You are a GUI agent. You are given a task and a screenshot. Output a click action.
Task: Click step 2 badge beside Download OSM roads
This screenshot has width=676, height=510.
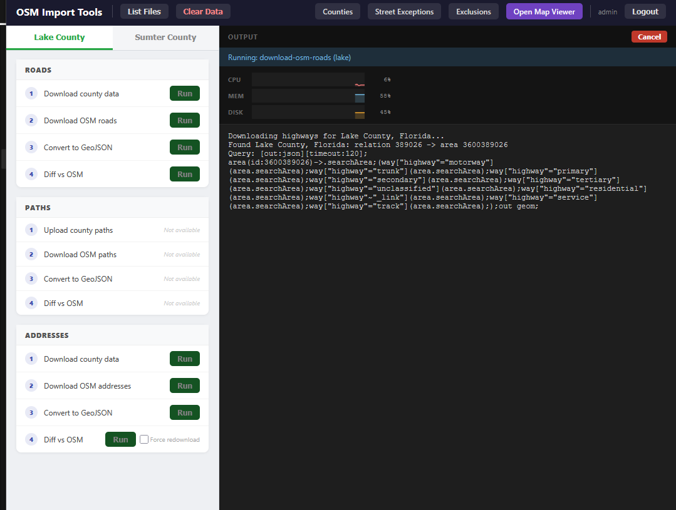[31, 121]
